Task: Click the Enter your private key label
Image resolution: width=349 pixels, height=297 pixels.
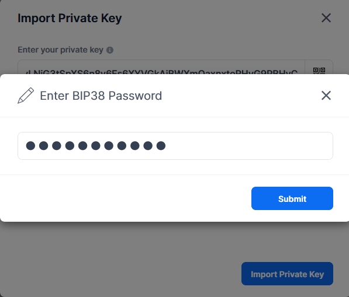Action: coord(61,50)
